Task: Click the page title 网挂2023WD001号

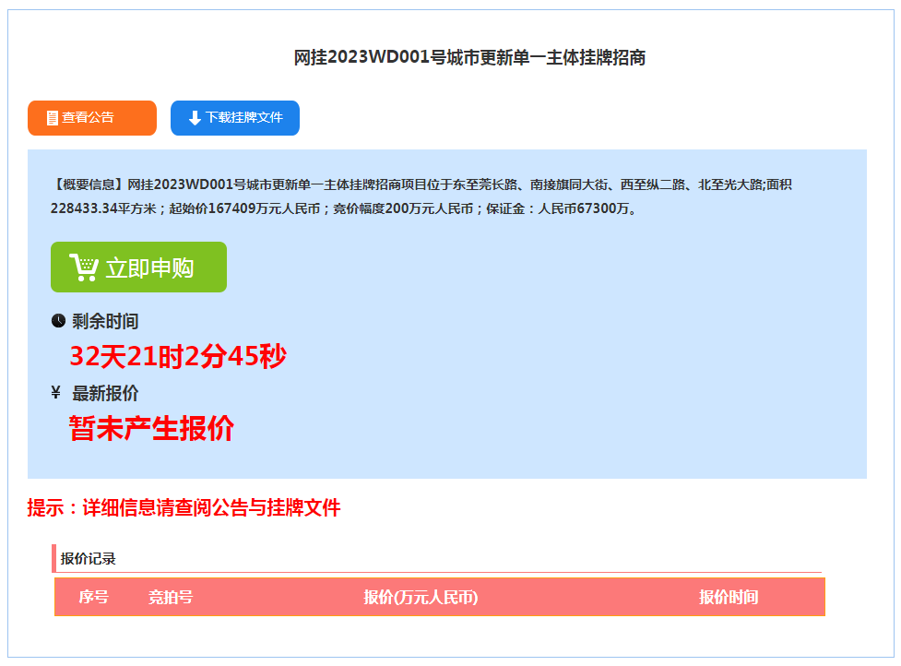Action: pos(469,57)
